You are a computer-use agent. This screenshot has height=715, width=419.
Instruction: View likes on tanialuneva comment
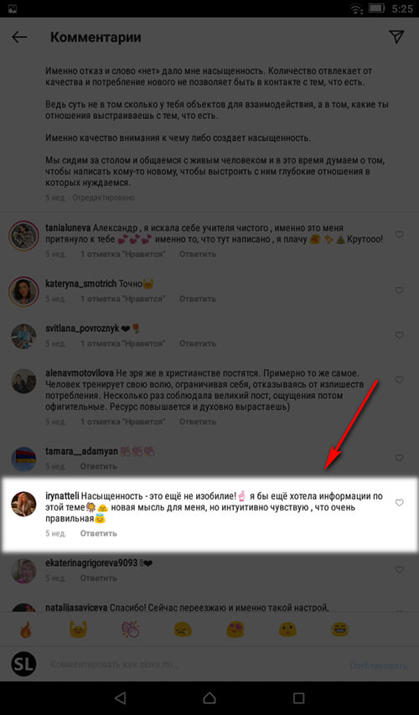123,254
